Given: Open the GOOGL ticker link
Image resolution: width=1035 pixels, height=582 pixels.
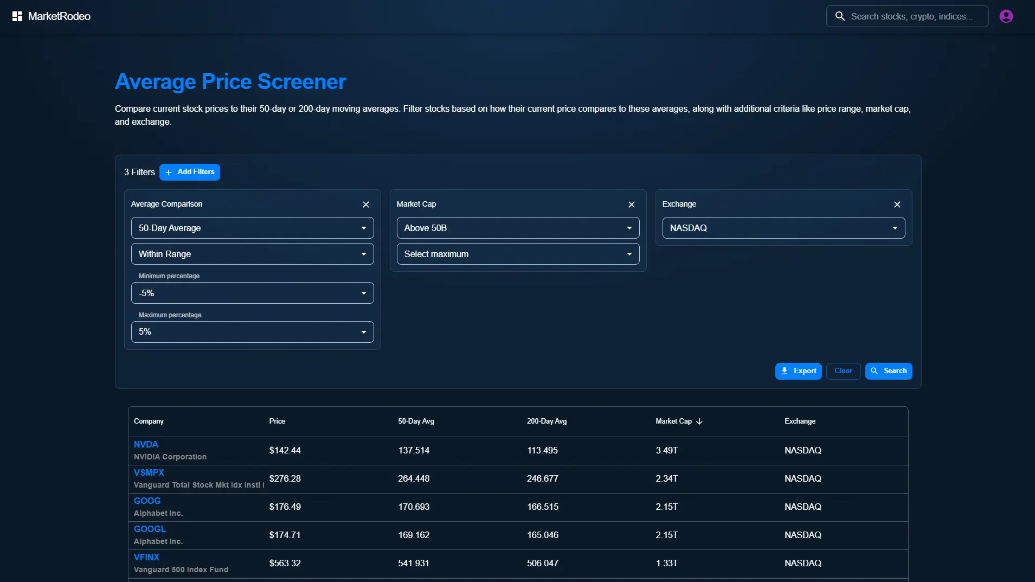Looking at the screenshot, I should point(150,529).
